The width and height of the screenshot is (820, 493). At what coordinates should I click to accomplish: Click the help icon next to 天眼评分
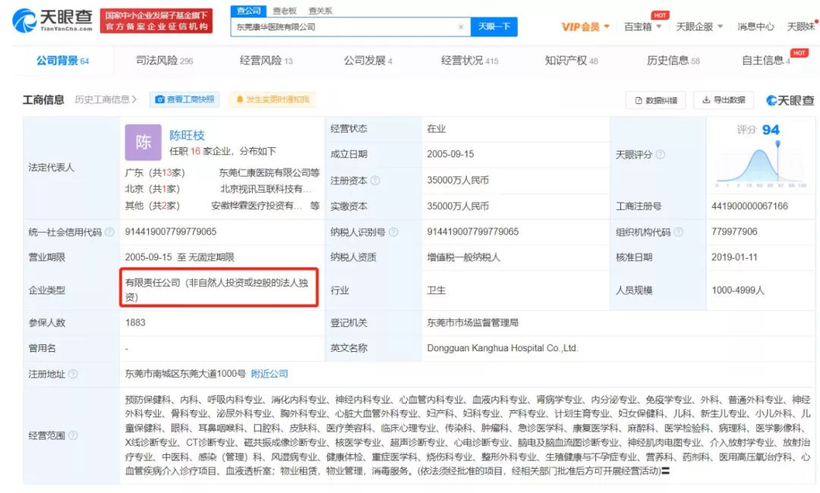(x=661, y=155)
